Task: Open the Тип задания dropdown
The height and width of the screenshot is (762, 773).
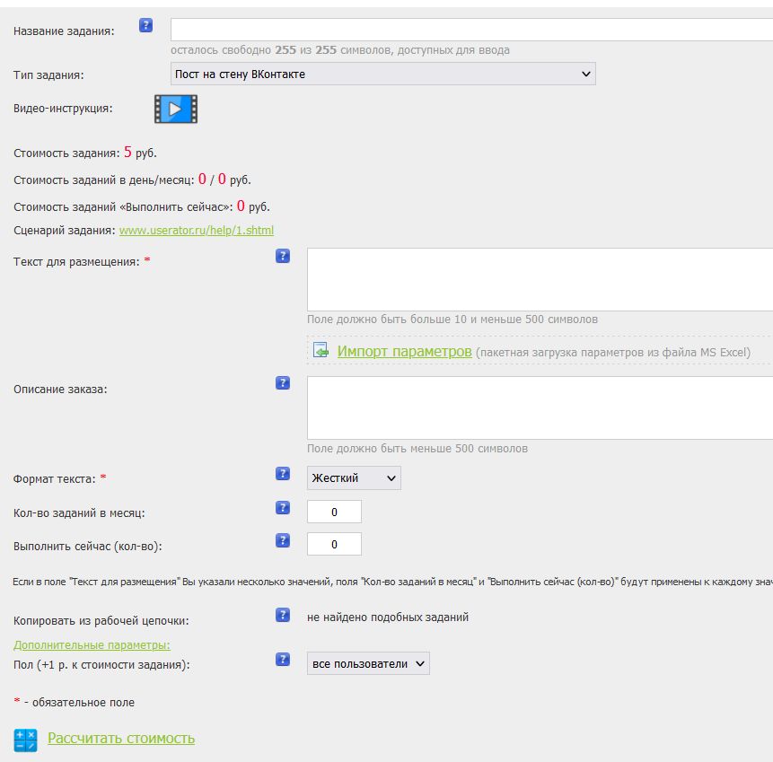Action: point(382,74)
